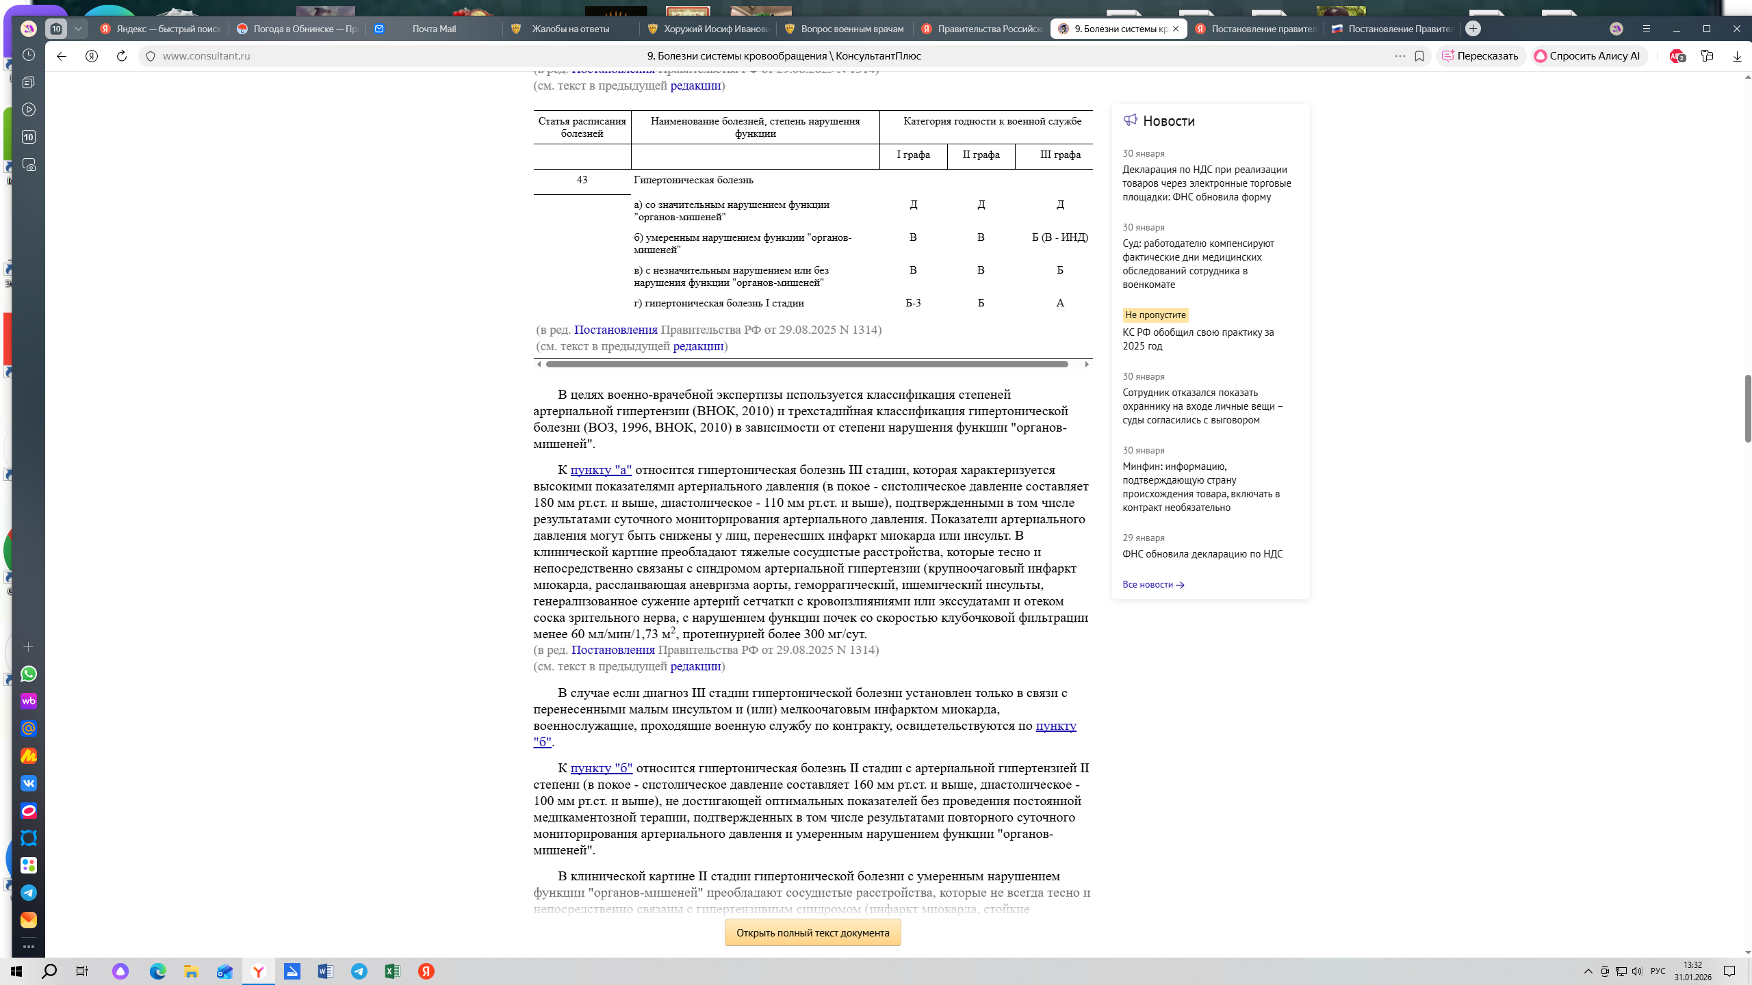Image resolution: width=1752 pixels, height=985 pixels.
Task: Go back with the browser back arrow
Action: (61, 56)
